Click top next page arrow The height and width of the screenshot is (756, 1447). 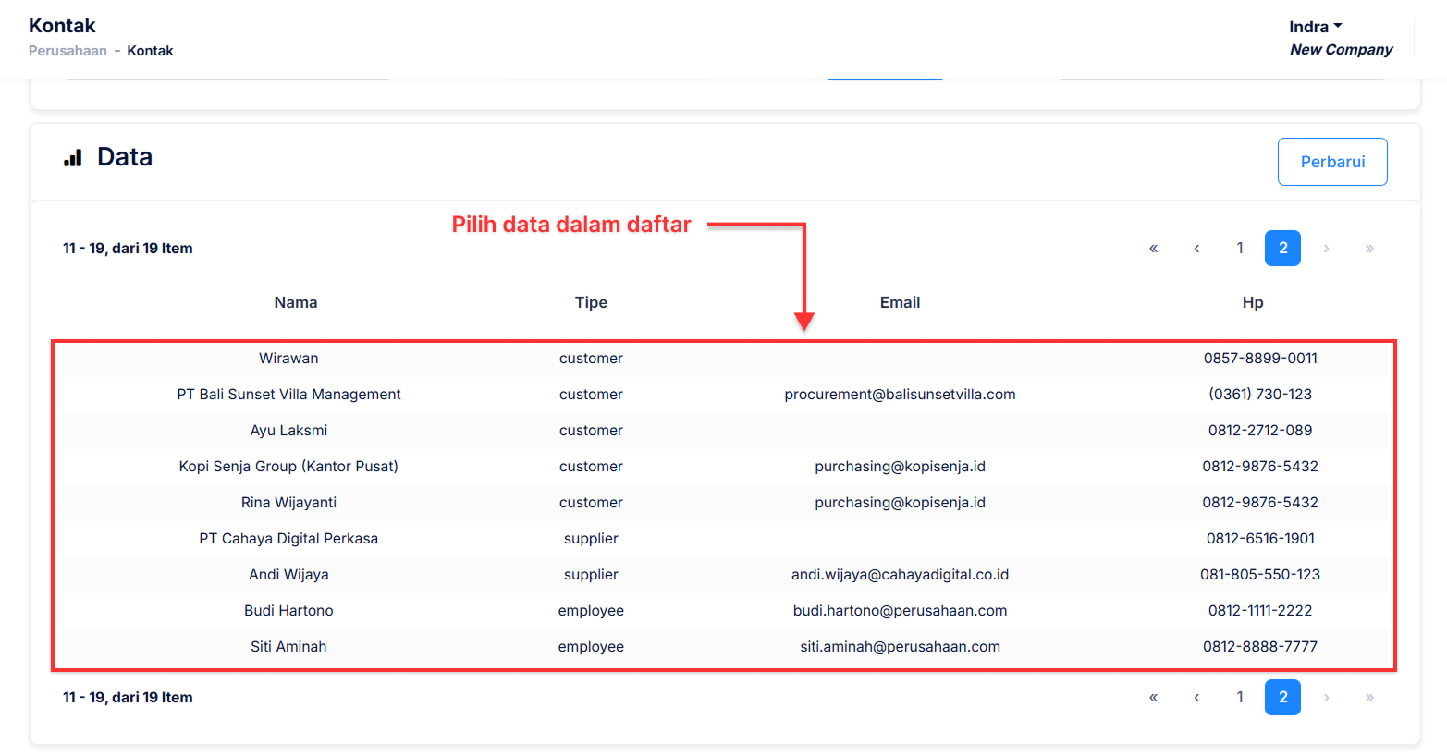[1326, 249]
